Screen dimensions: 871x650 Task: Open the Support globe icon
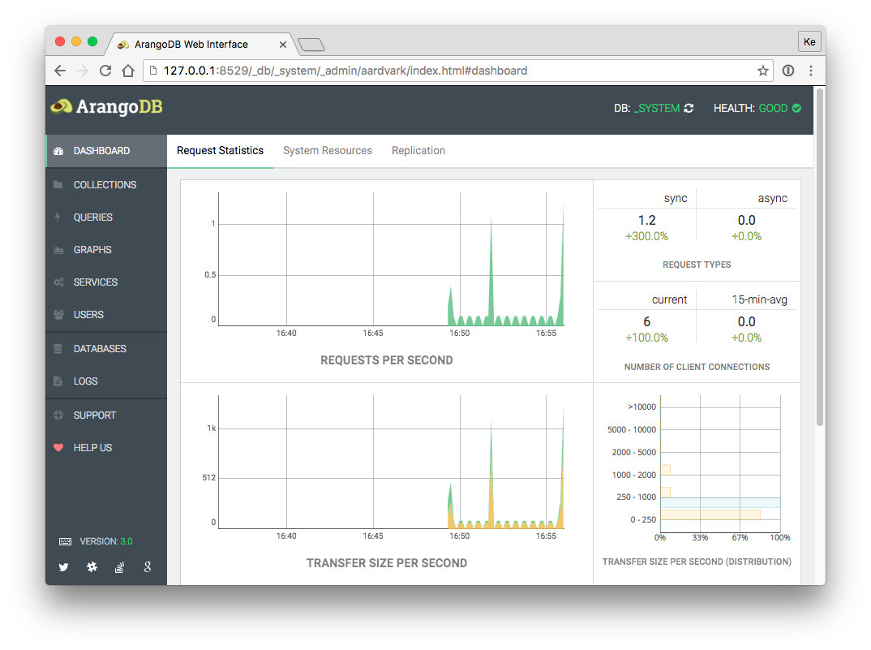[58, 415]
